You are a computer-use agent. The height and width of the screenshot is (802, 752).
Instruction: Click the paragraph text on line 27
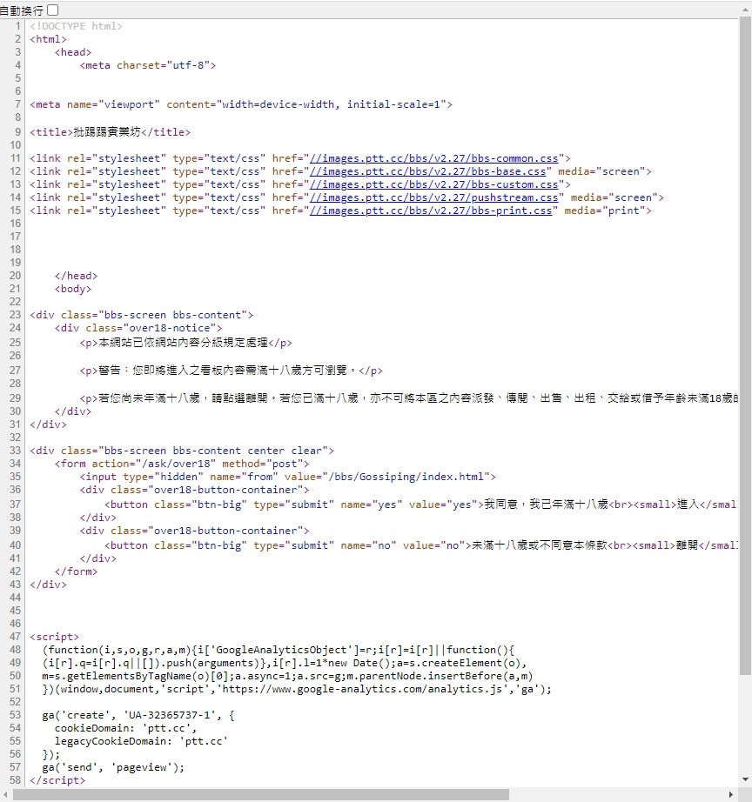pos(231,371)
